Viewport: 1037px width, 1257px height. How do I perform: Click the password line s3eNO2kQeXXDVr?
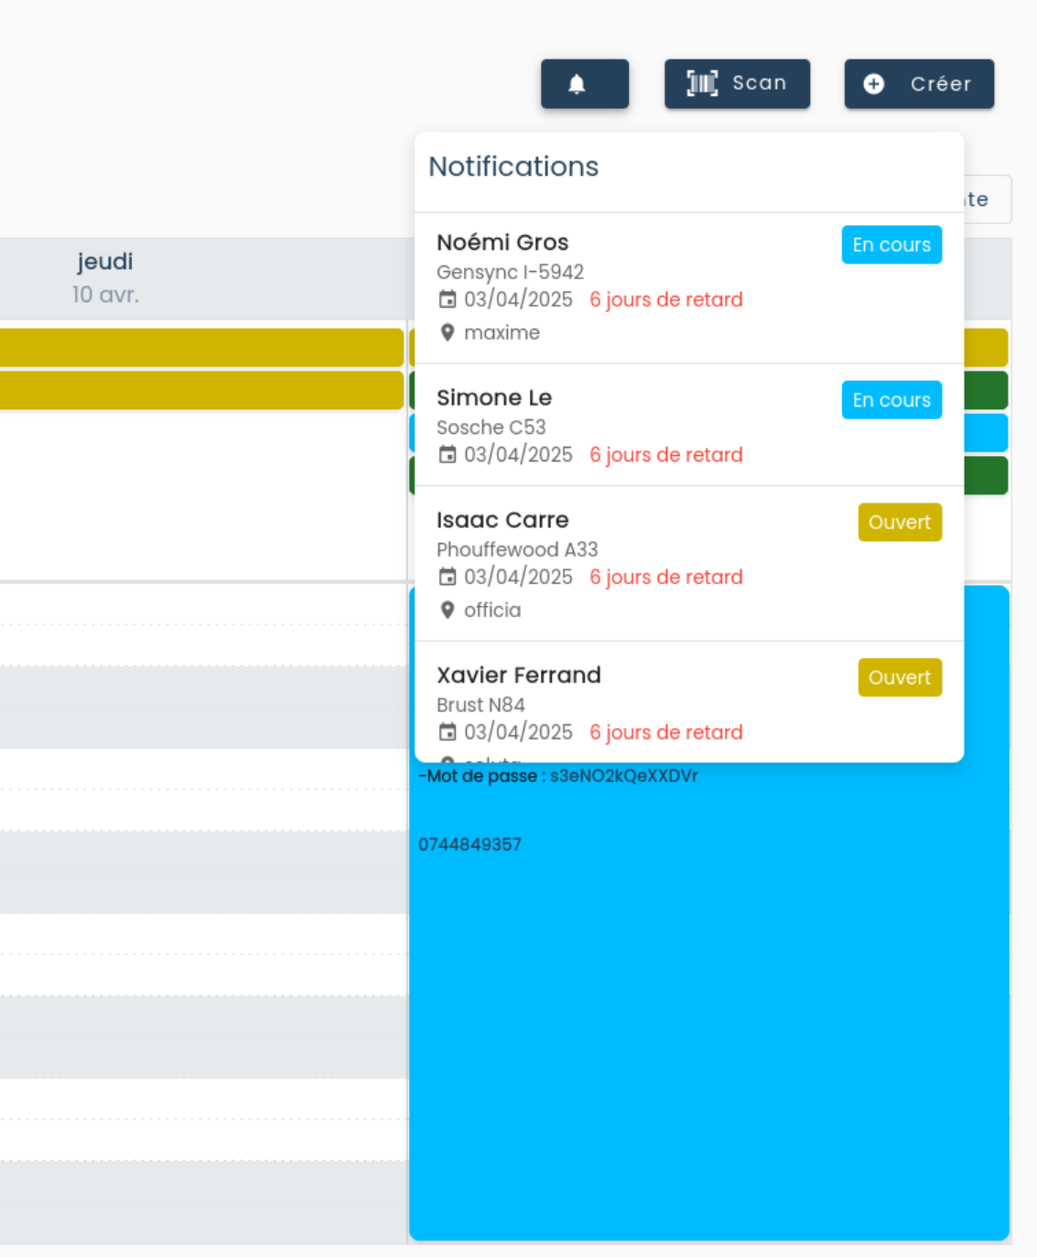click(x=558, y=776)
